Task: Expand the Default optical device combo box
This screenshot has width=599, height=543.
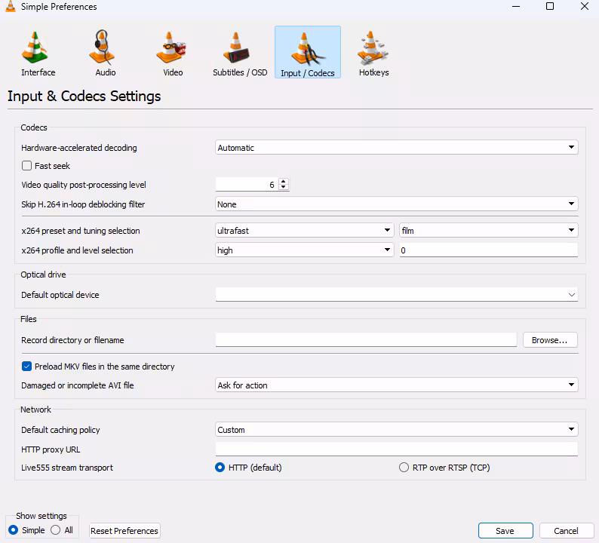Action: pos(397,294)
